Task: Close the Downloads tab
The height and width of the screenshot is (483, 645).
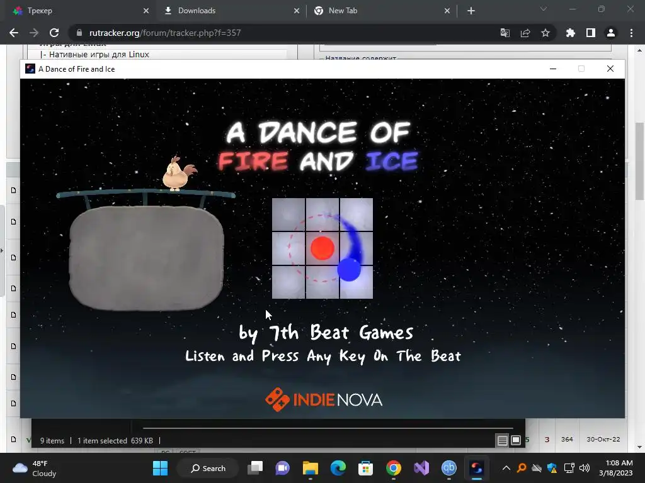Action: pyautogui.click(x=297, y=11)
